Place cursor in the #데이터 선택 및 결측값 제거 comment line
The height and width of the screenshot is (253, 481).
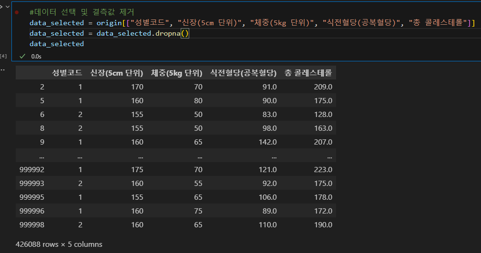click(x=82, y=12)
